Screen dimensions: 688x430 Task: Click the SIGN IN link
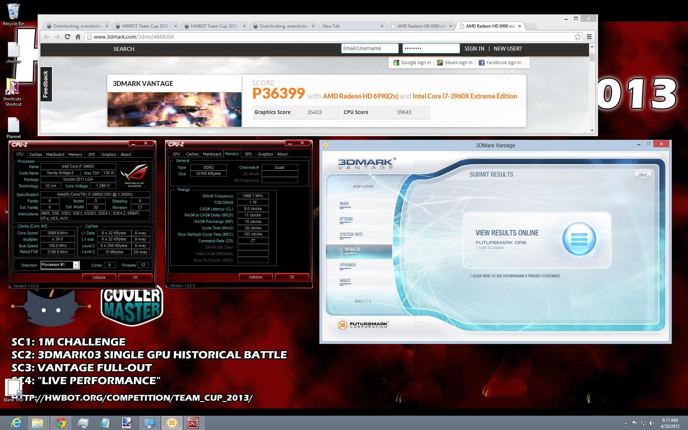474,49
